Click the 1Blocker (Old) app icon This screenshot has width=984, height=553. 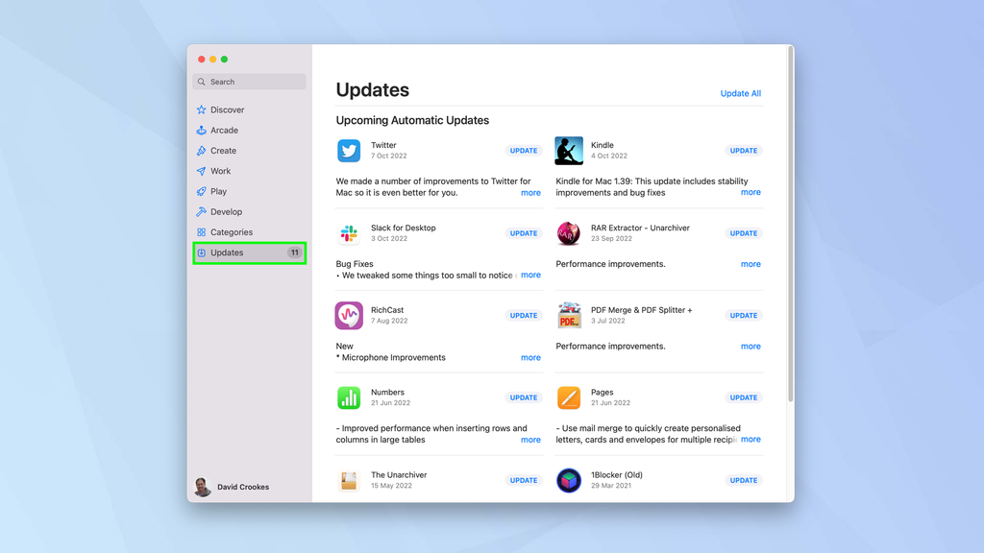tap(570, 480)
